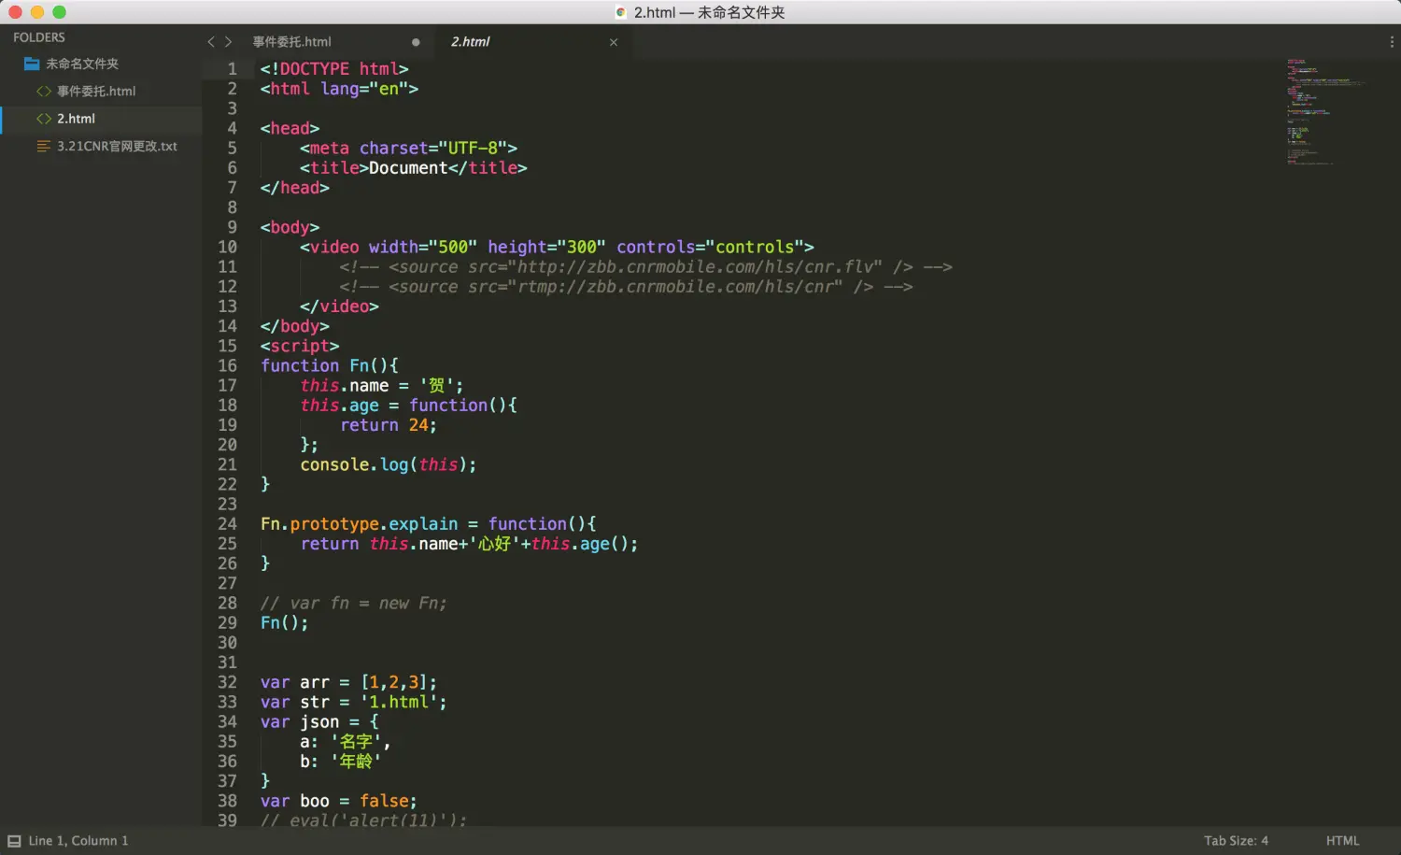Click line number 24 in the gutter
Screen dimensions: 1401x855
pyautogui.click(x=227, y=524)
